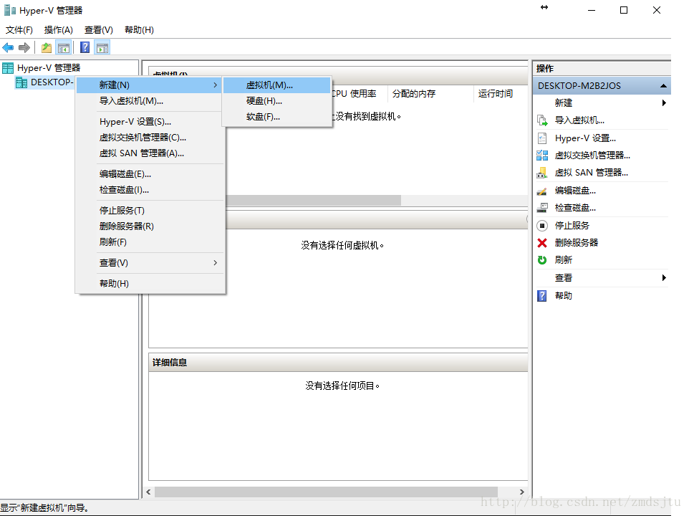The height and width of the screenshot is (516, 689).
Task: Click the 分配的内存 column header
Action: tap(430, 94)
